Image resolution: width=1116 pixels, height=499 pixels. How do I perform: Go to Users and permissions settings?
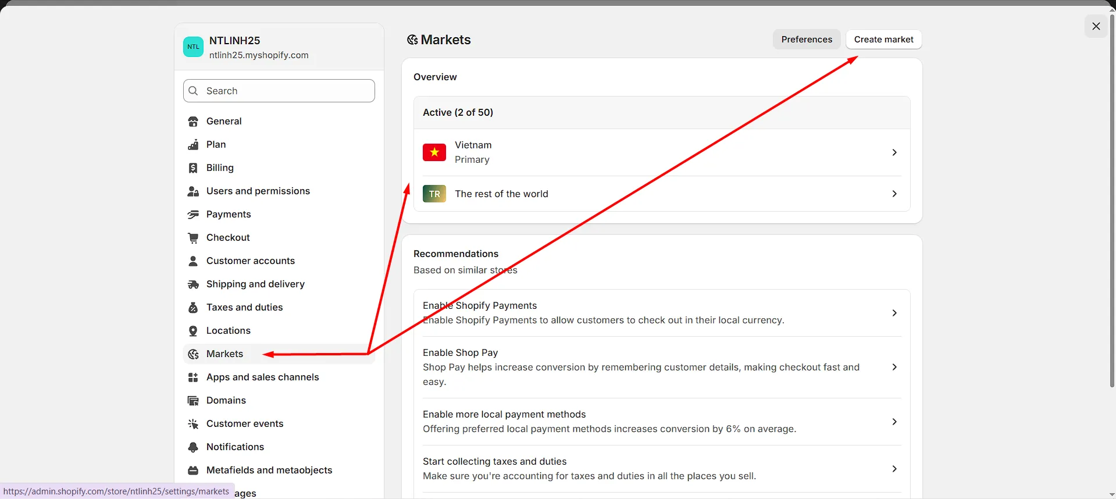click(258, 191)
